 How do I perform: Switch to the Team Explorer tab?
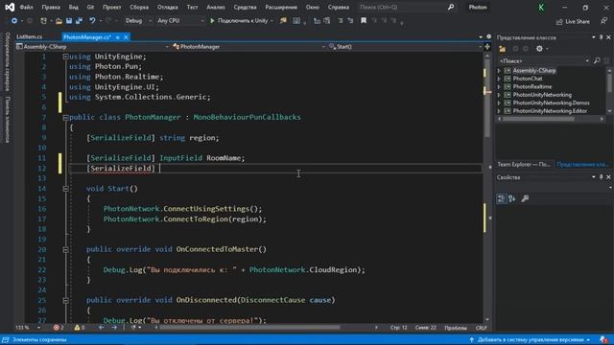click(x=524, y=165)
